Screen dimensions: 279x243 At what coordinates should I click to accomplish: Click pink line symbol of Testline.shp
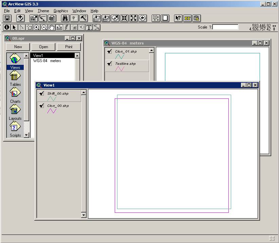120,69
